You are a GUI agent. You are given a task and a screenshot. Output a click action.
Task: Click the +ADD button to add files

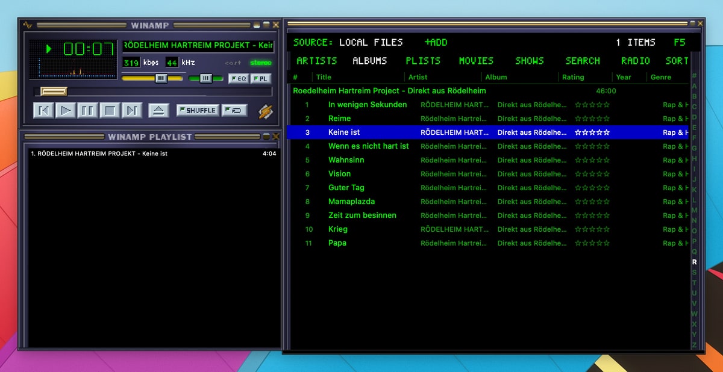click(x=435, y=42)
